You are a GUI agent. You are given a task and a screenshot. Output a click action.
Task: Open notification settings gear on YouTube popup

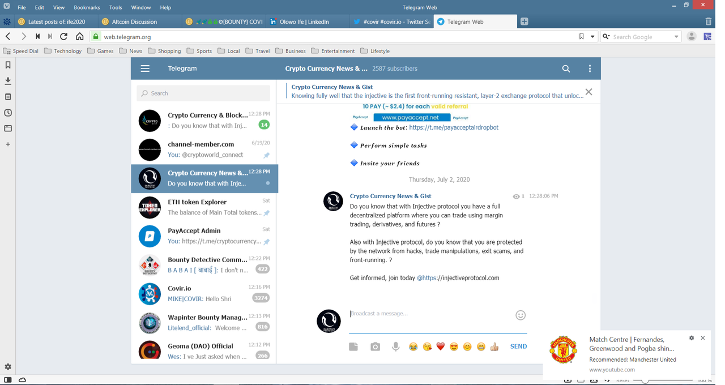[x=692, y=338]
